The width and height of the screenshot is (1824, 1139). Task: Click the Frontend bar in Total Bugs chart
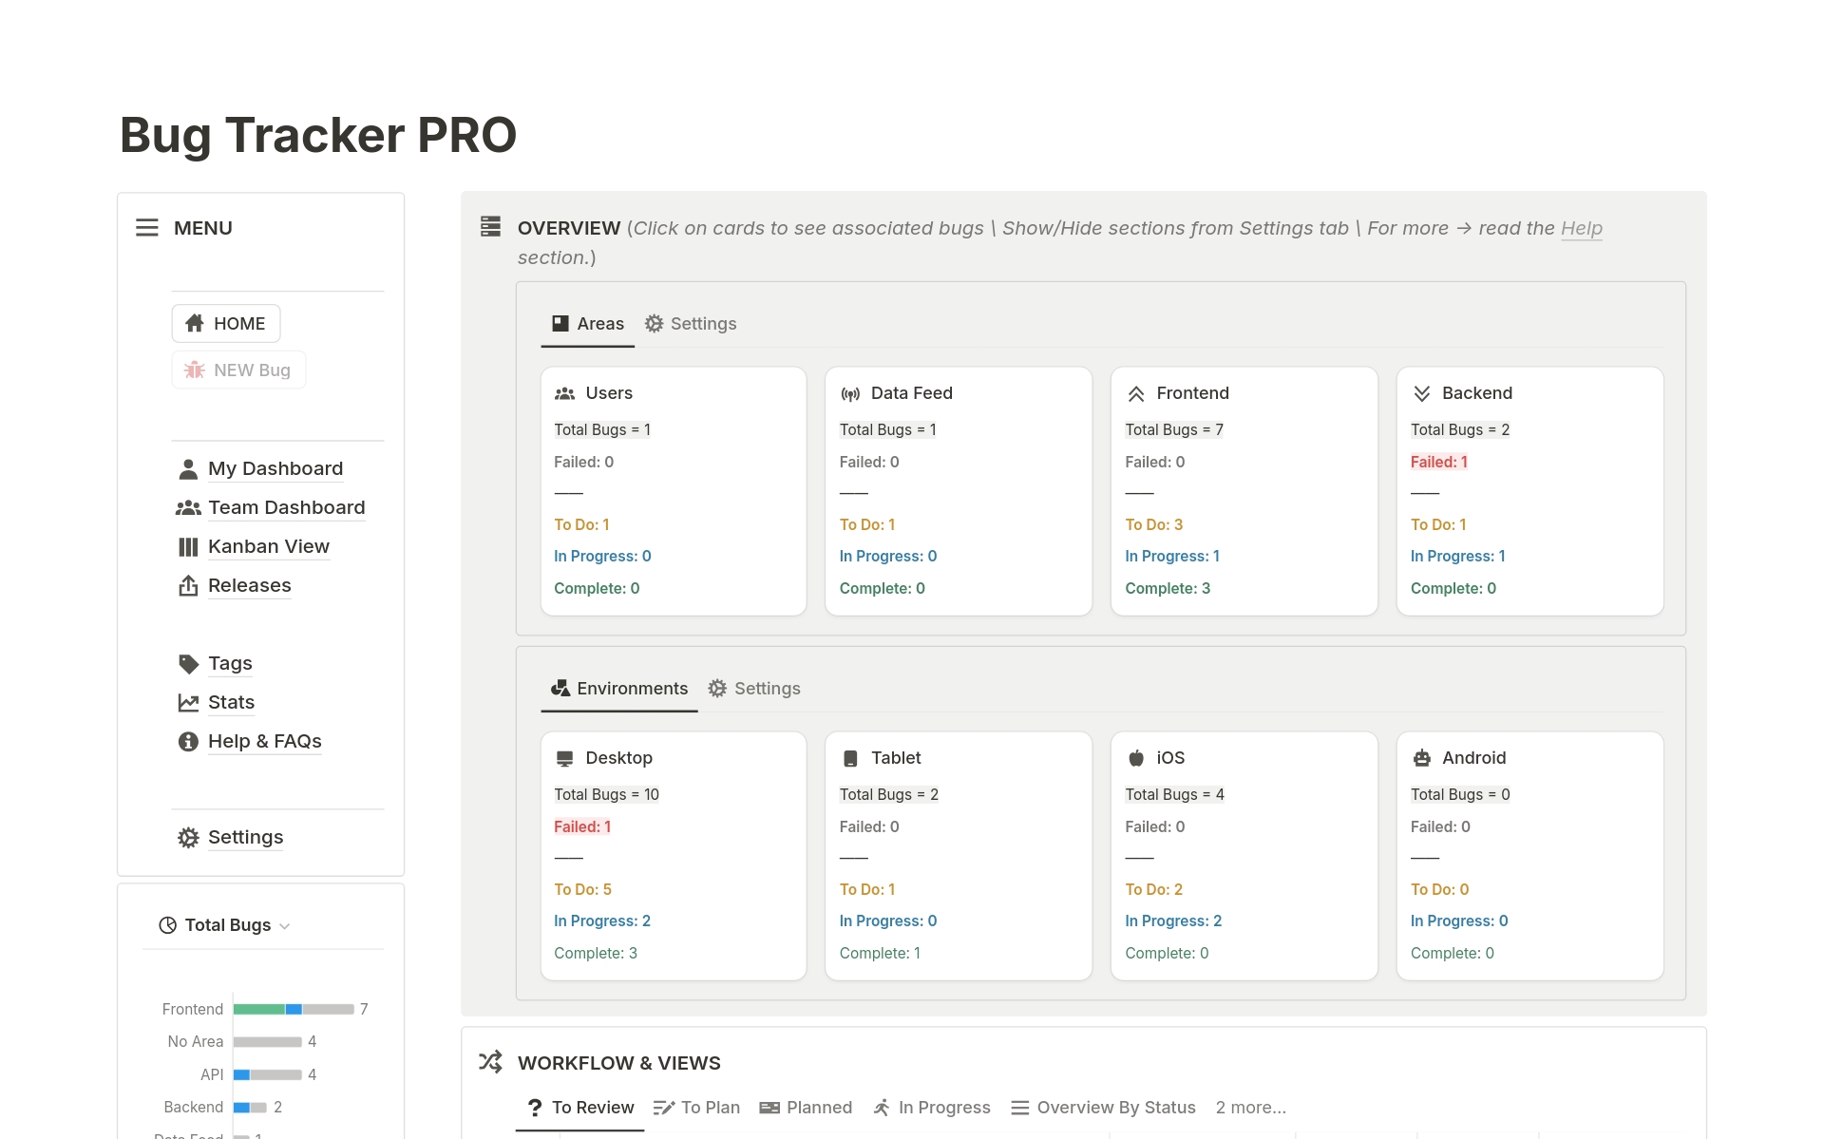294,1009
